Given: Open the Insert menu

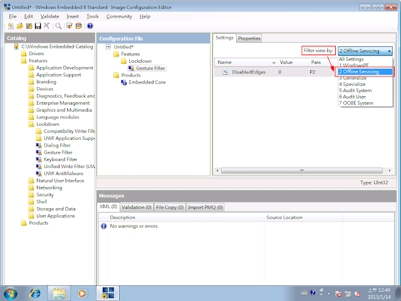Looking at the screenshot, I should (x=73, y=17).
